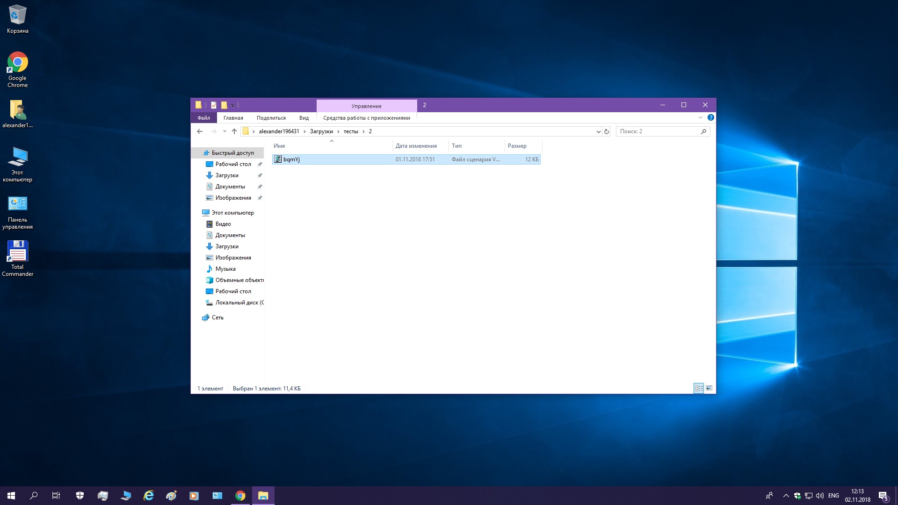Open the Вид ribbon tab
This screenshot has height=505, width=898.
coord(304,118)
